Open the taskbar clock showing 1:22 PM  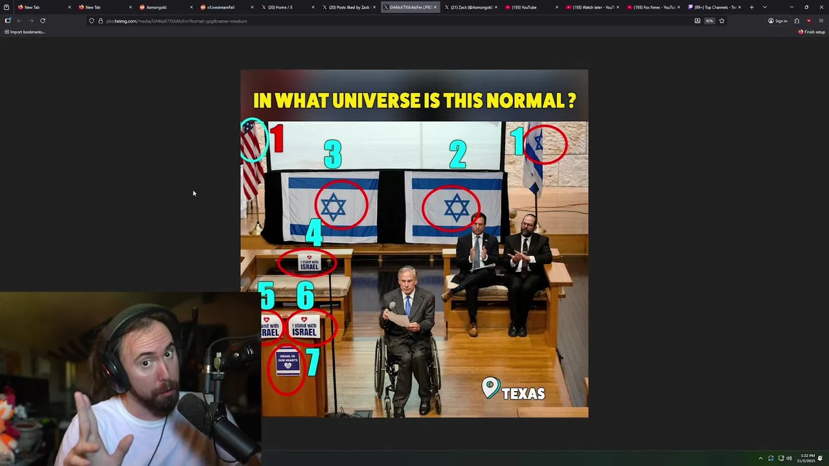(807, 458)
